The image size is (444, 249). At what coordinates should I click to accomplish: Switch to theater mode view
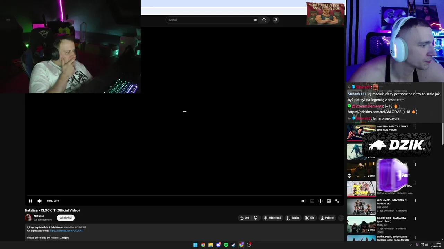(x=329, y=201)
